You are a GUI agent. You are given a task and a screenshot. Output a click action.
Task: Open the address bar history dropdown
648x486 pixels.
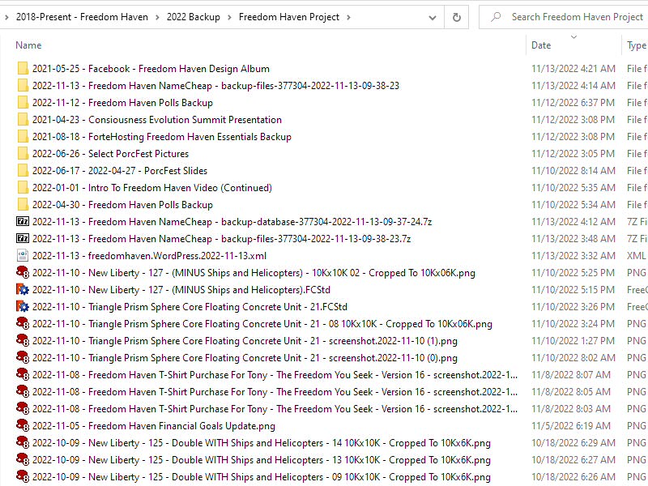coord(433,17)
